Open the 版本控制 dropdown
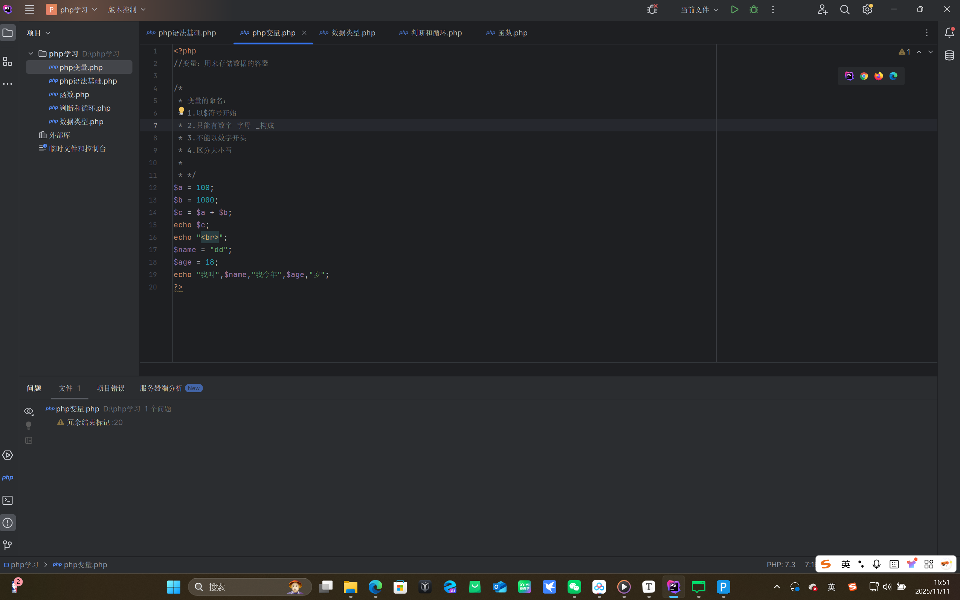This screenshot has height=600, width=960. click(127, 9)
